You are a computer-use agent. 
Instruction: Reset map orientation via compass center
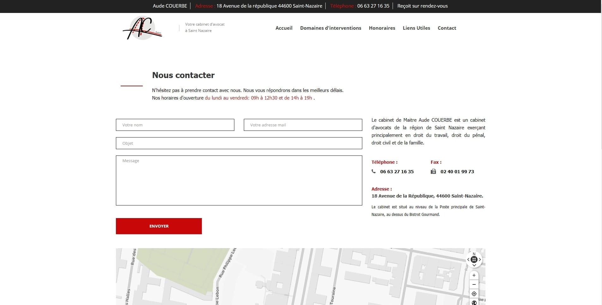[474, 259]
